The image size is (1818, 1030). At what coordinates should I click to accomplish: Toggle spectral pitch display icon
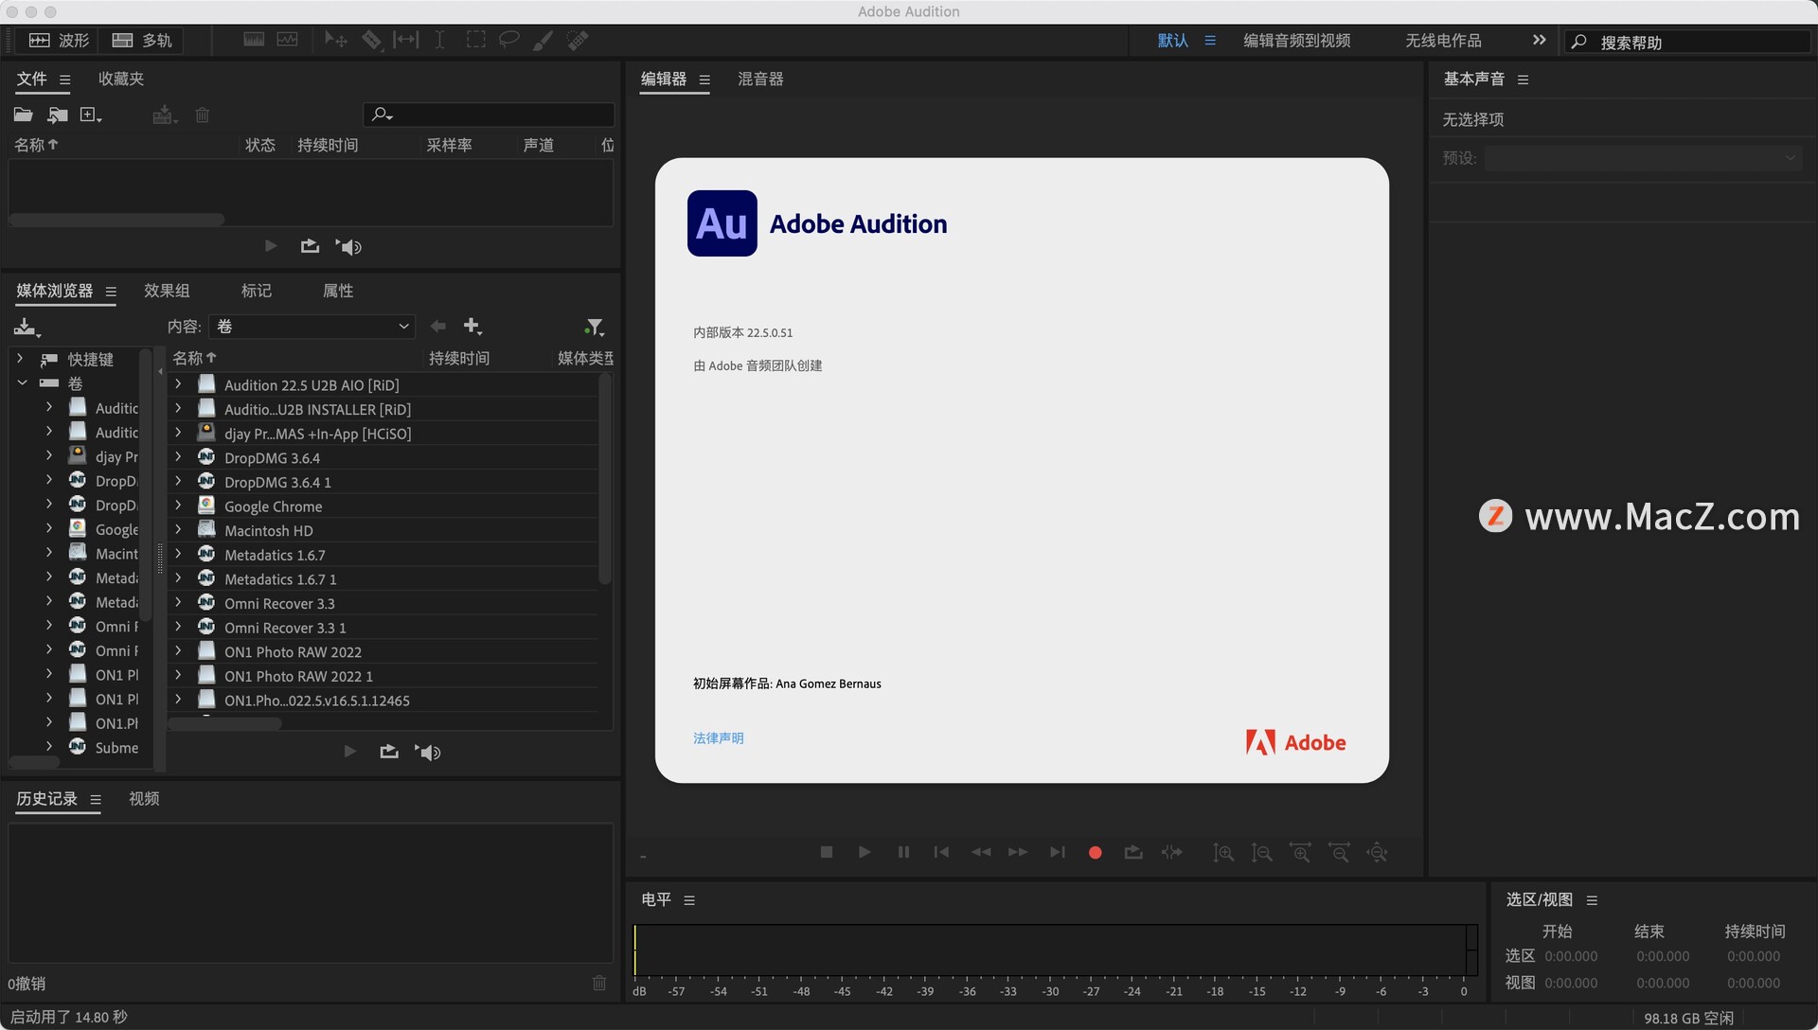(x=287, y=40)
